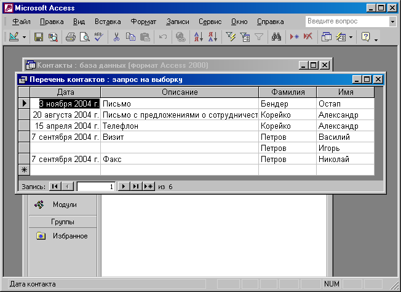Click the Фамилия column header
The image size is (401, 292).
[288, 92]
